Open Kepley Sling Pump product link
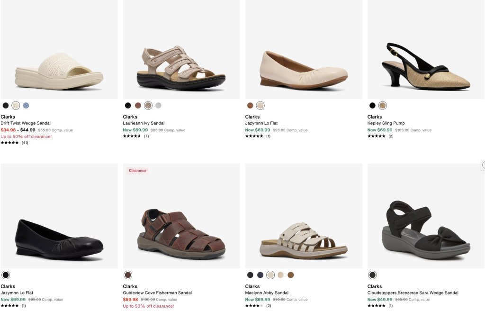Screen dimensions: 485x321 tap(386, 123)
